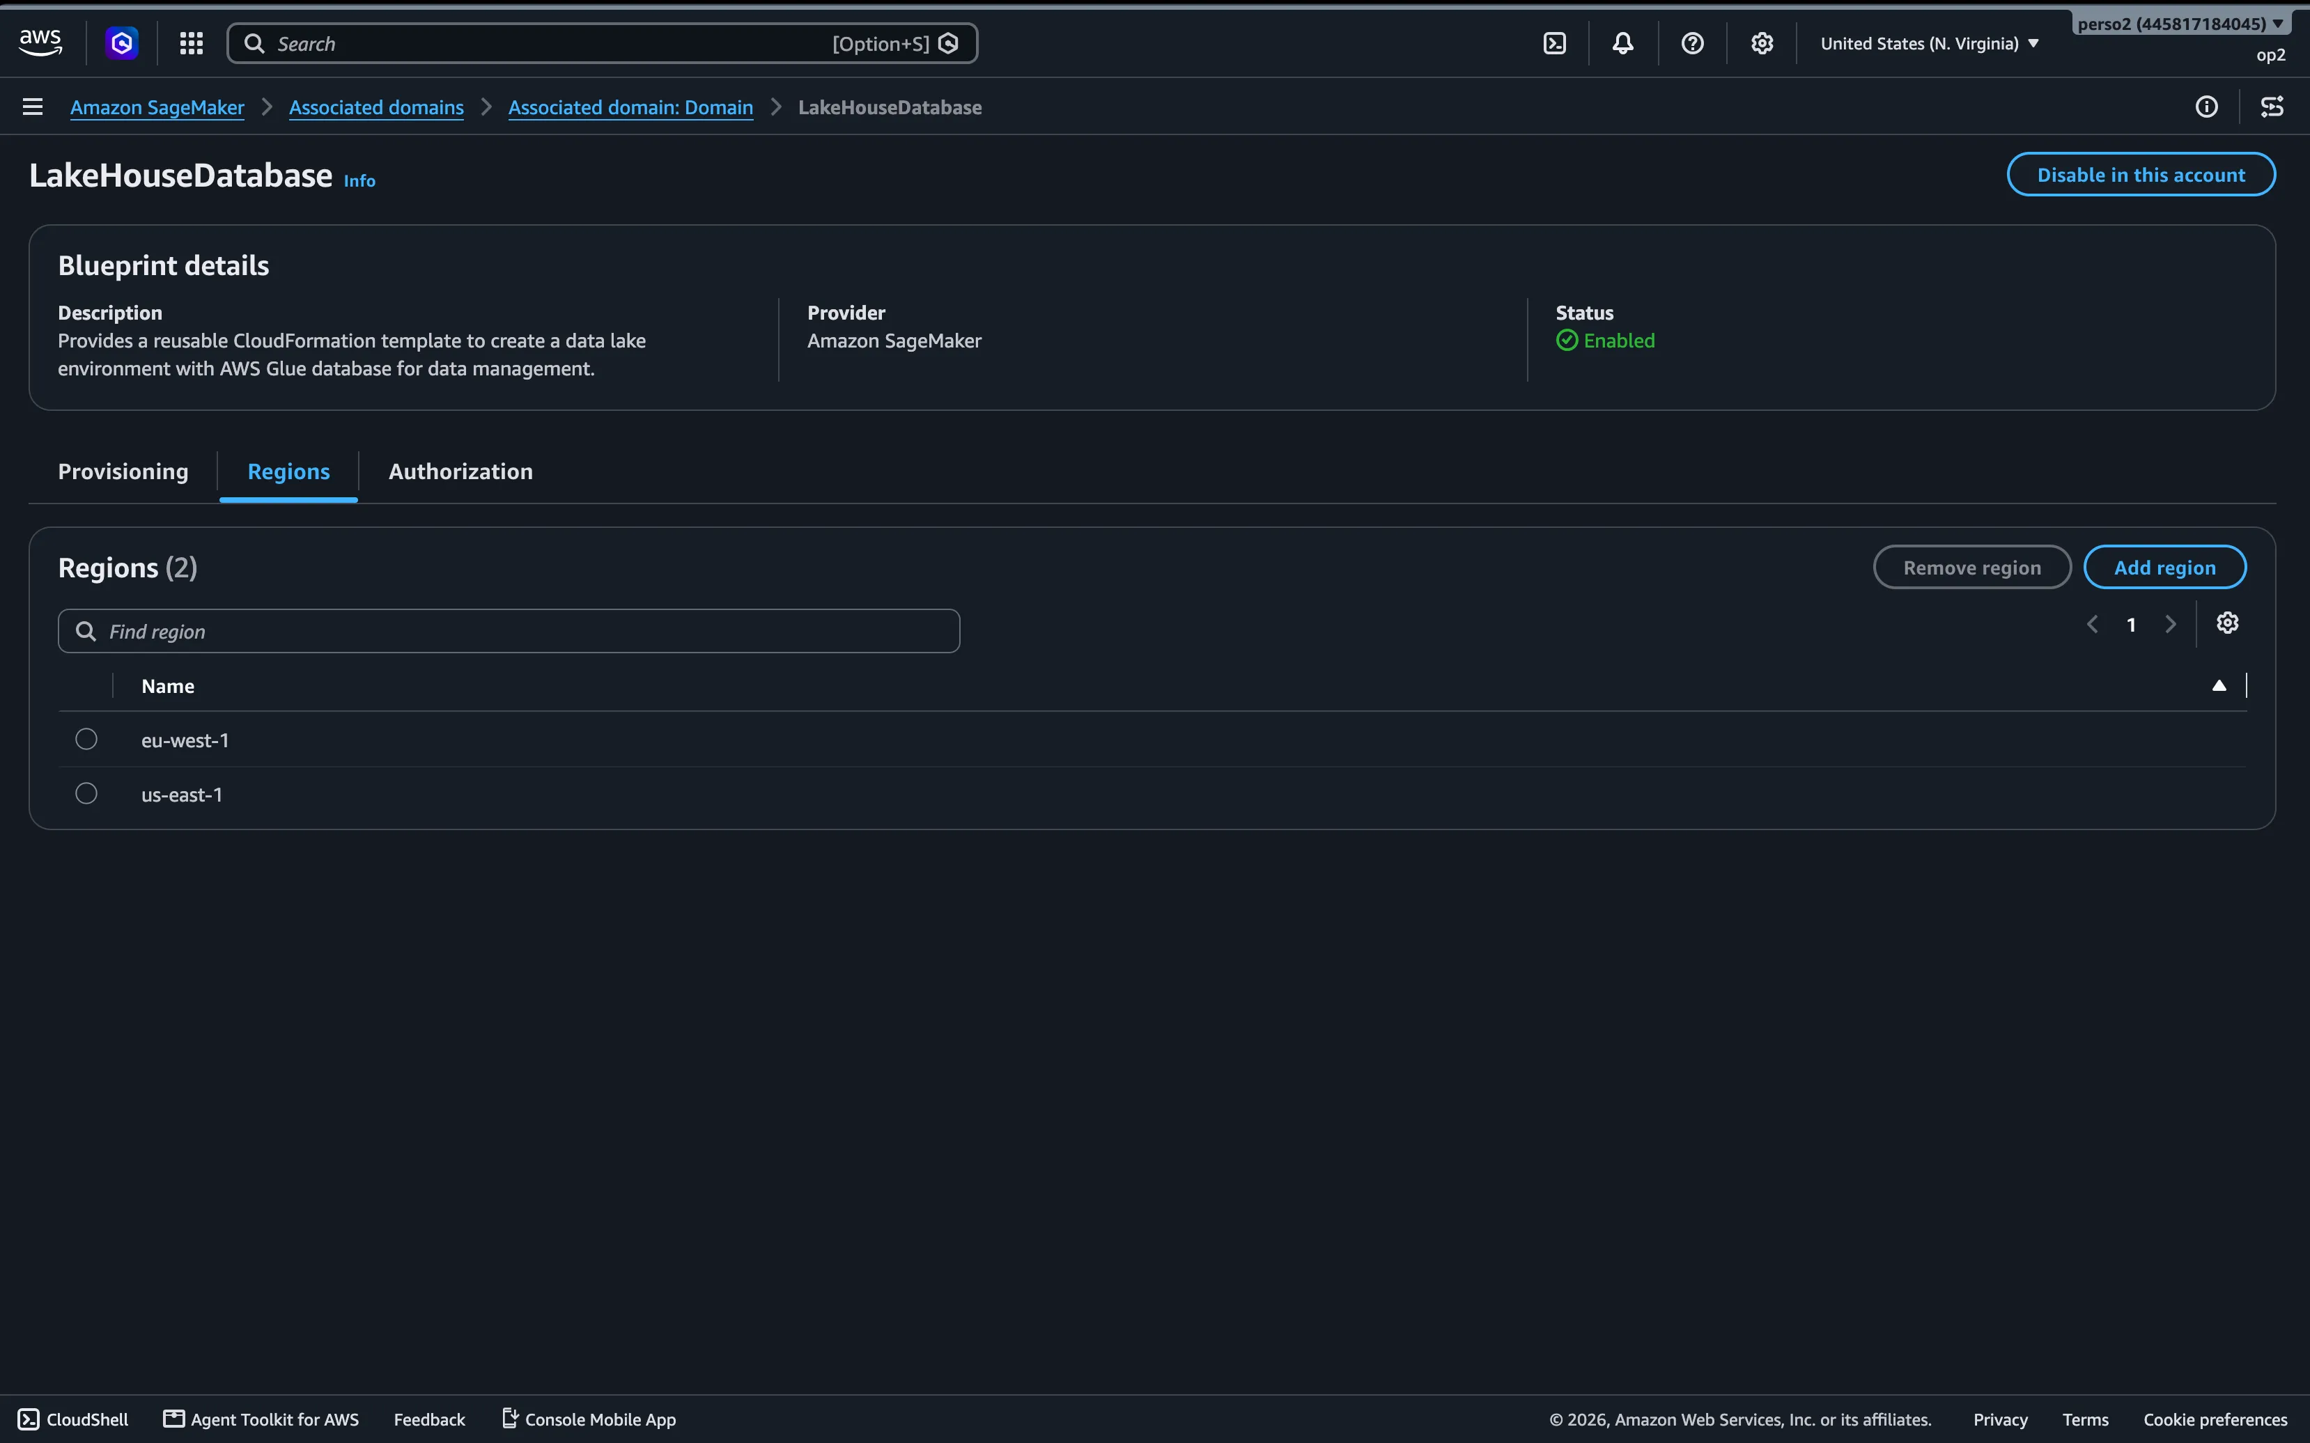Image resolution: width=2310 pixels, height=1443 pixels.
Task: Click the AWS logo home icon
Action: click(40, 43)
